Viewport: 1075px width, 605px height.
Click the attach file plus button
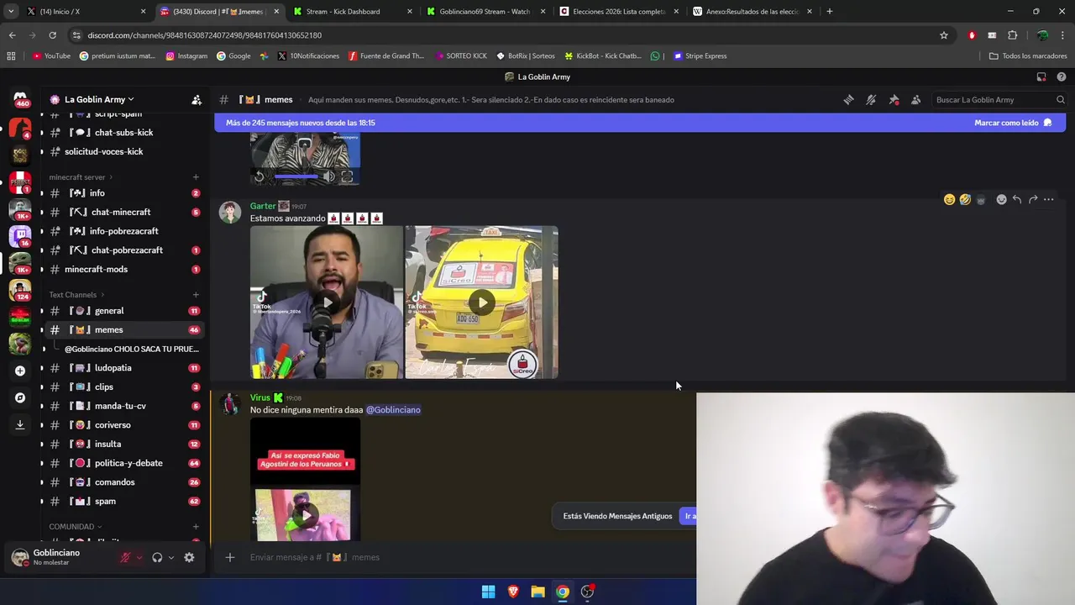point(229,557)
